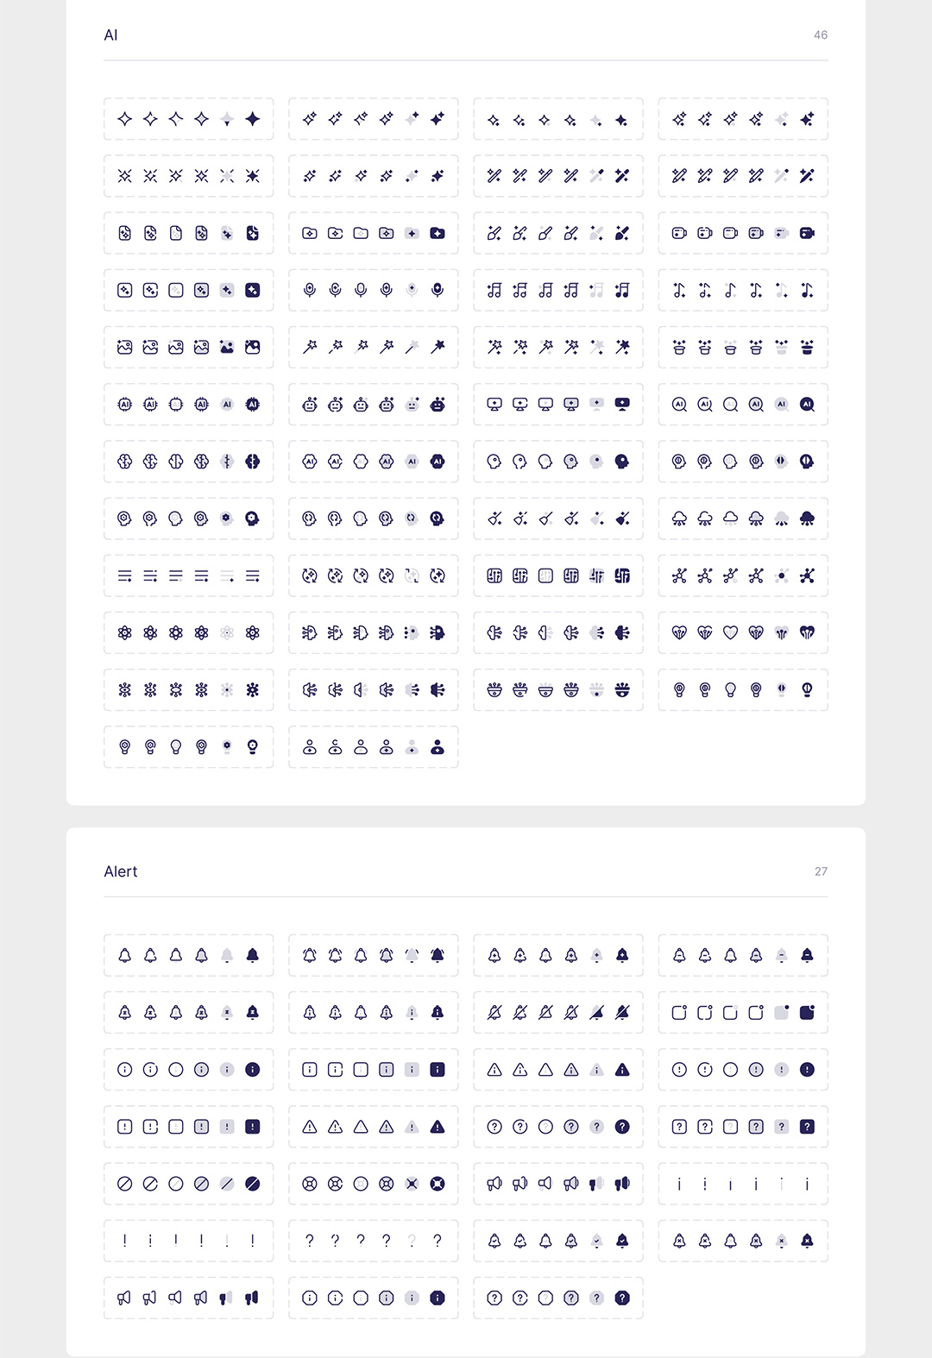Choose the solid AI cloud icon
The width and height of the screenshot is (932, 1358).
(807, 519)
